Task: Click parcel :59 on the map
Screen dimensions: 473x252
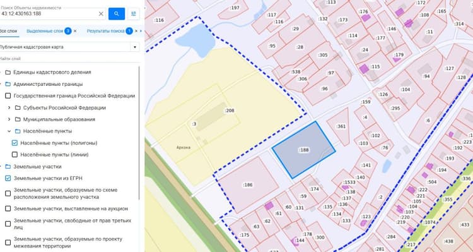Action: point(303,196)
